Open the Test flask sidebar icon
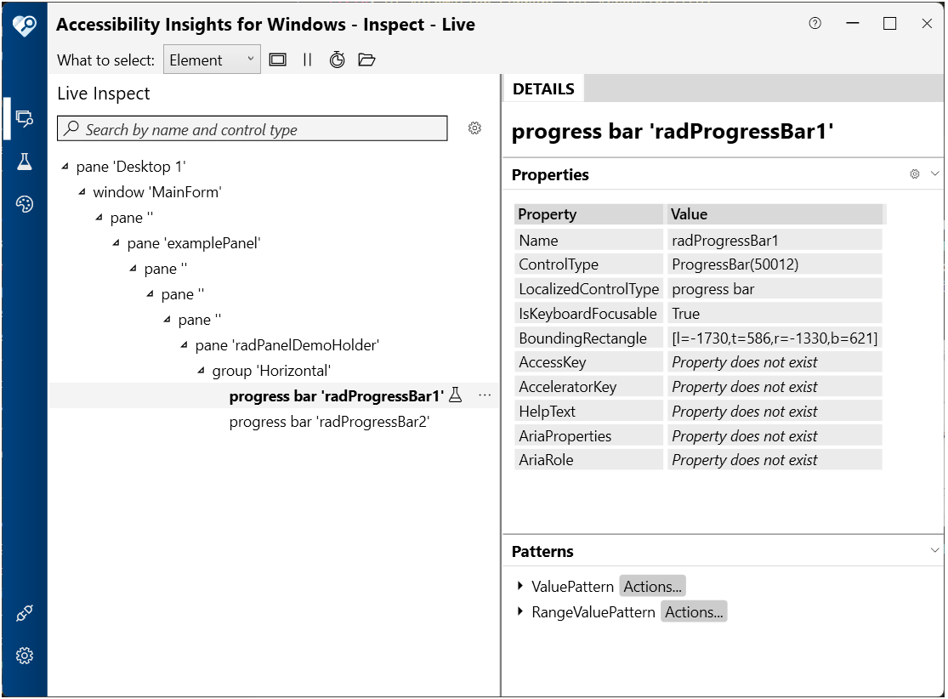 pos(24,162)
